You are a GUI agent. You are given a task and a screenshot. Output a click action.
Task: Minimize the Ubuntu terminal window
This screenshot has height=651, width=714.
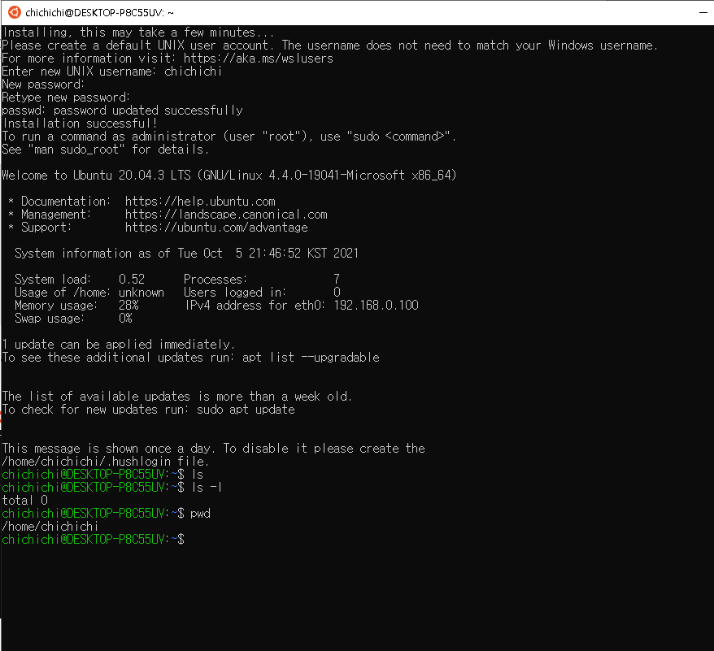click(x=703, y=12)
